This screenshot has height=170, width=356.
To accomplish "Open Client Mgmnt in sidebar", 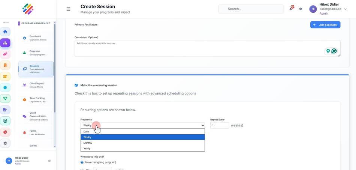I will (36, 85).
